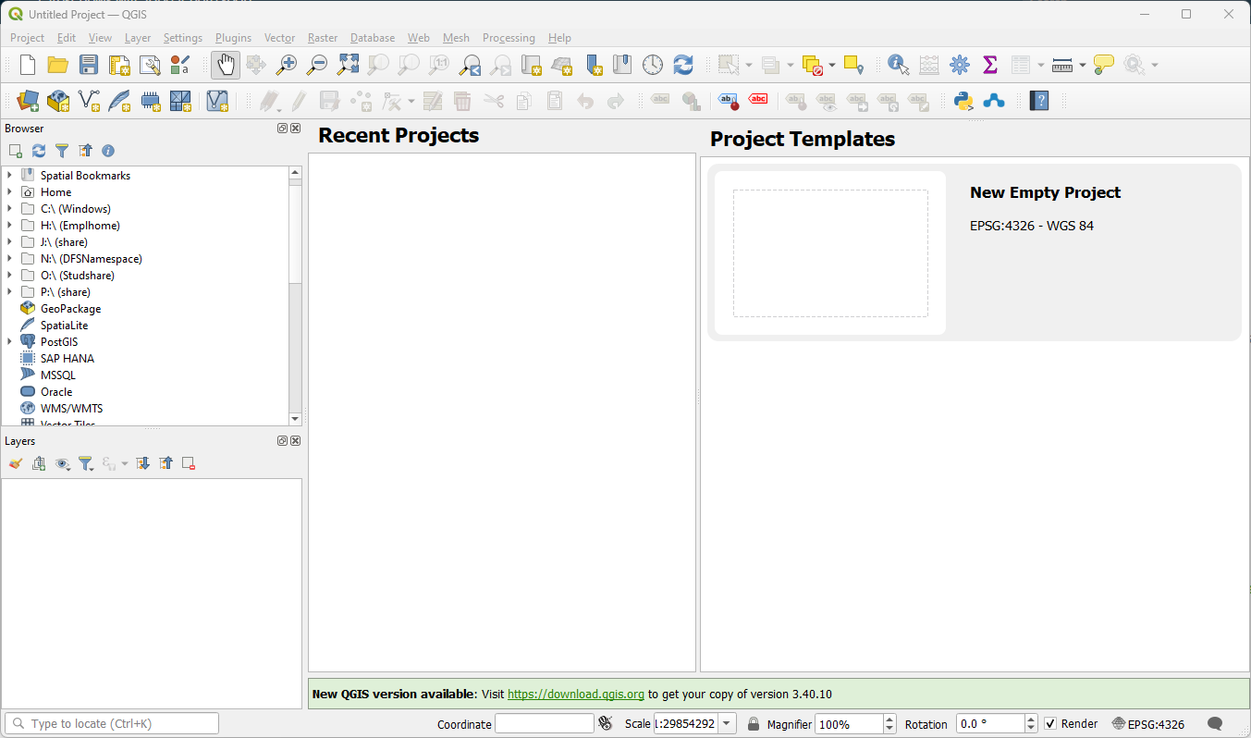This screenshot has height=738, width=1251.
Task: Toggle the Render checkbox in status bar
Action: pos(1050,724)
